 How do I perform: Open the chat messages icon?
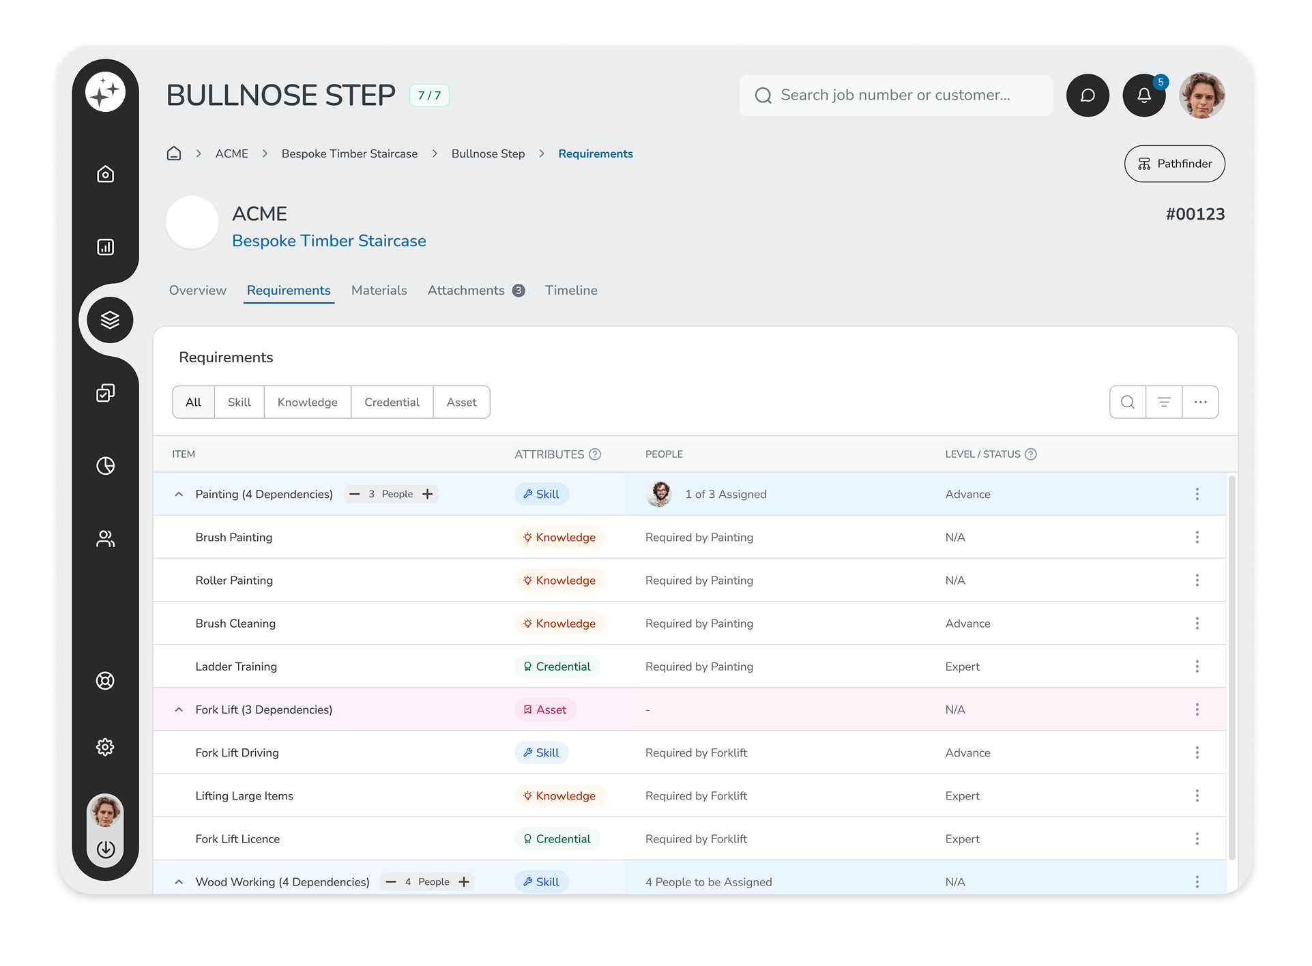pos(1088,96)
